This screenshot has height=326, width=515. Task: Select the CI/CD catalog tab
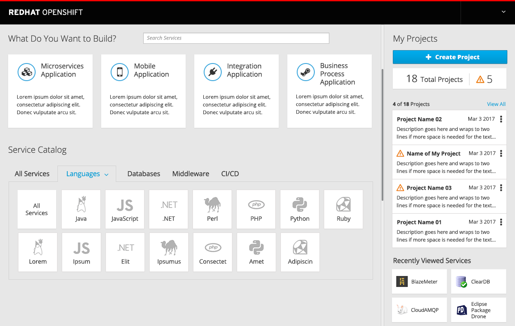(x=230, y=174)
